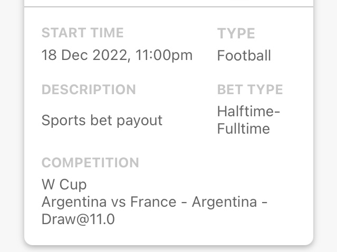Click the 11:00pm start time
Screen dimensions: 337x252
pyautogui.click(x=164, y=55)
